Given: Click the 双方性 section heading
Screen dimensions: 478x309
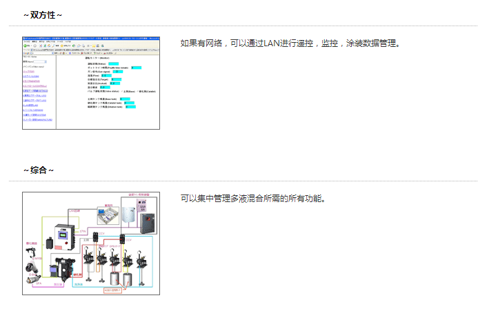Looking at the screenshot, I should click(43, 15).
